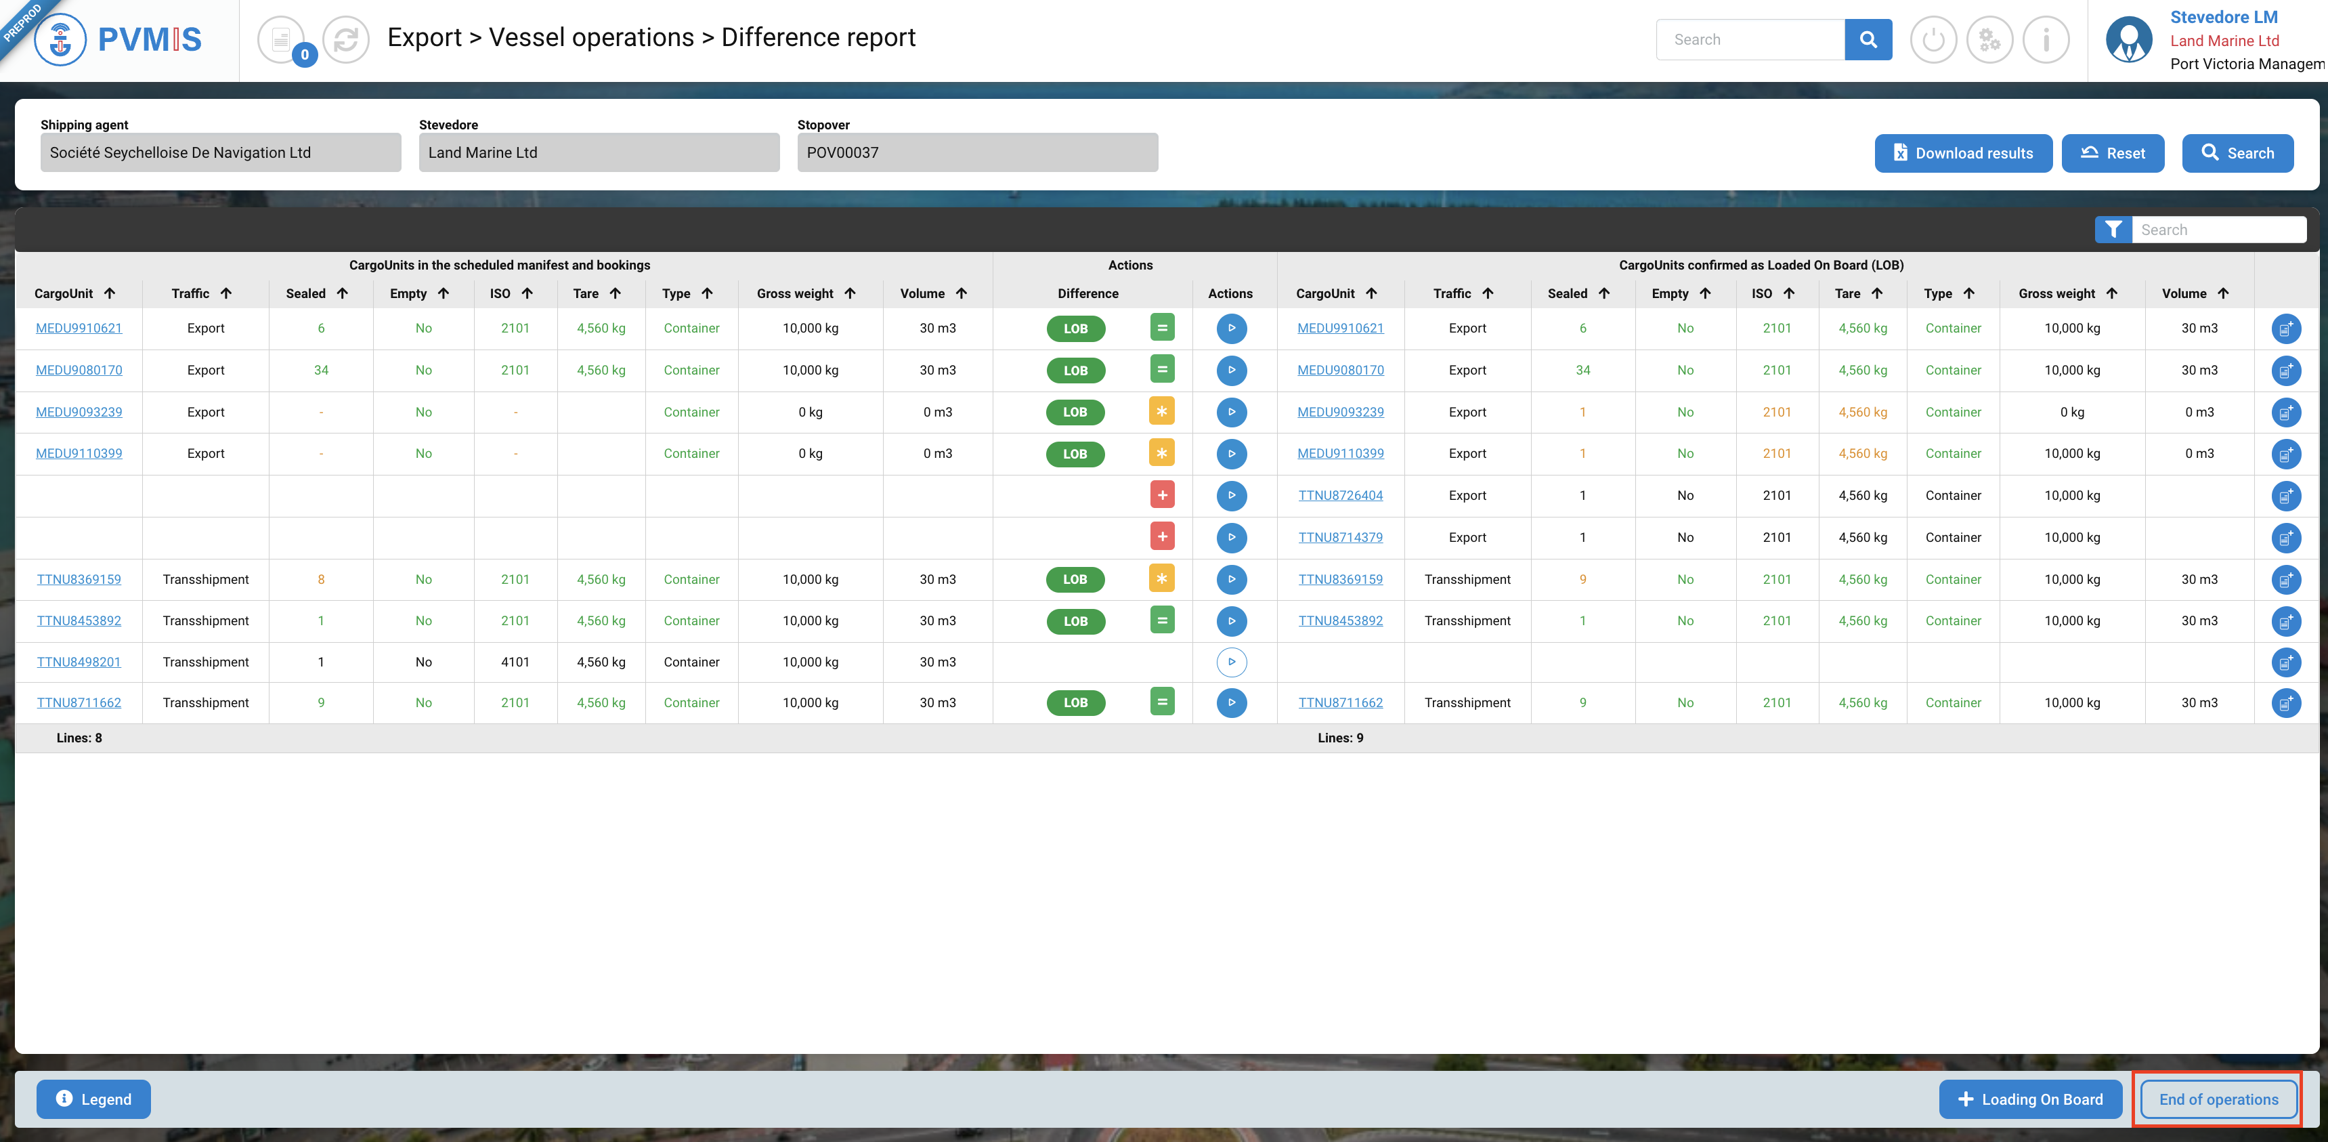This screenshot has height=1142, width=2328.
Task: Click the info icon in the header
Action: [x=2046, y=40]
